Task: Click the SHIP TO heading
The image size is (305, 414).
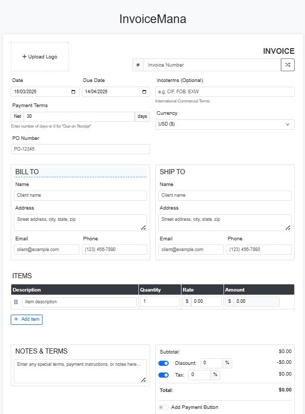Action: pyautogui.click(x=172, y=172)
